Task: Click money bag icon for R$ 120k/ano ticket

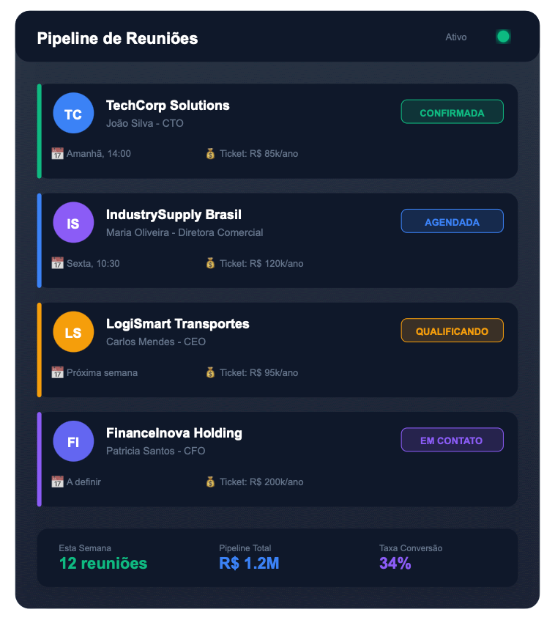Action: 211,263
